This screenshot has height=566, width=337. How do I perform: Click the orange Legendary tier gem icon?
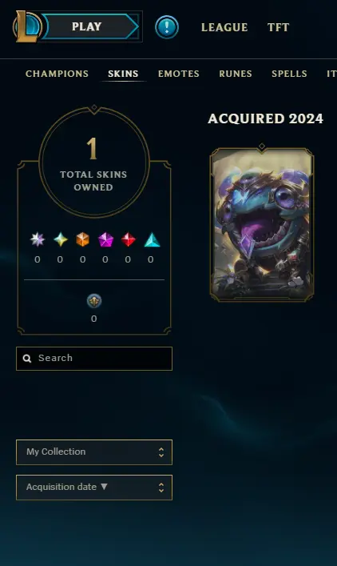(x=83, y=239)
